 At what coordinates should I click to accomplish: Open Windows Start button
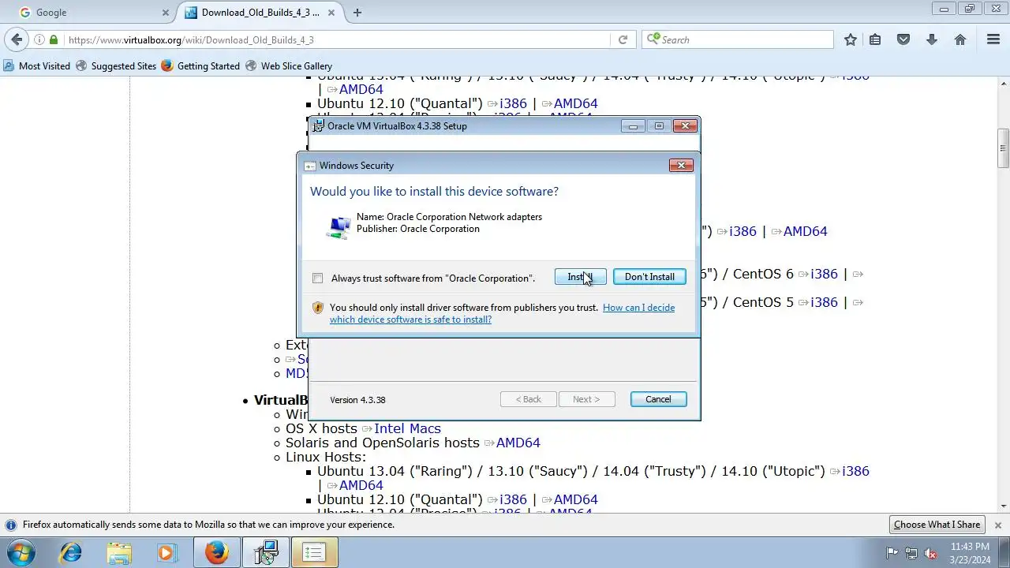pos(21,553)
